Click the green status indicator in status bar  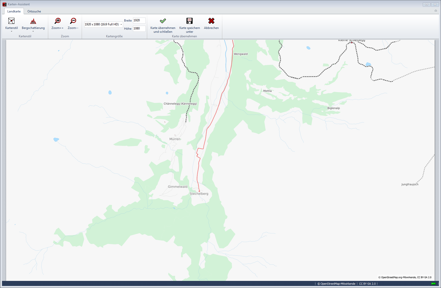433,284
